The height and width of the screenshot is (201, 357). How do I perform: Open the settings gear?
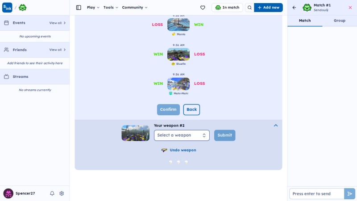(62, 193)
